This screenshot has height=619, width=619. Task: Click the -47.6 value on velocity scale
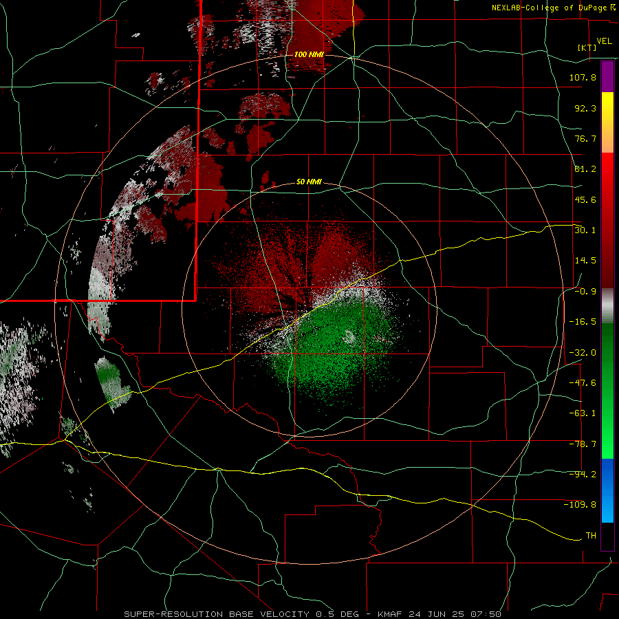(x=583, y=383)
